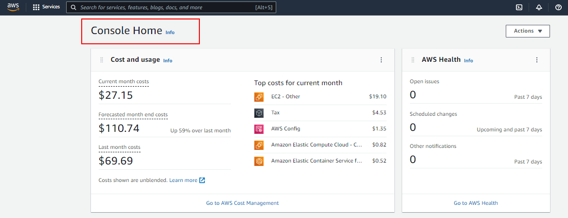
Task: Click the Console Home heading
Action: 126,31
